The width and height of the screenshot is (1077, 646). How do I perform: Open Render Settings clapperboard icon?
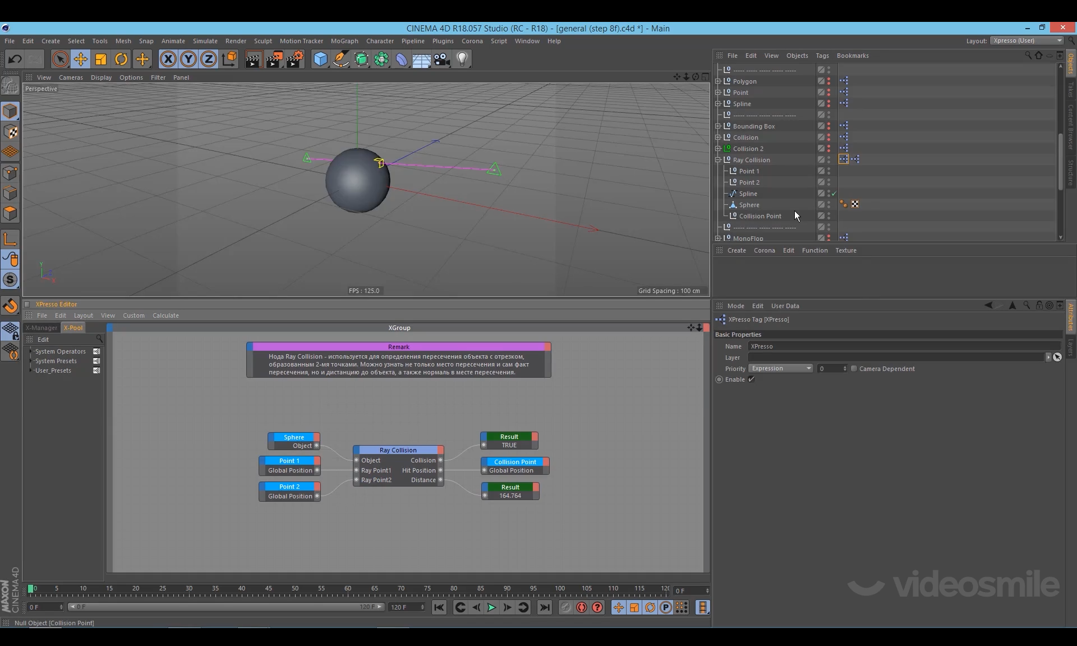point(295,59)
